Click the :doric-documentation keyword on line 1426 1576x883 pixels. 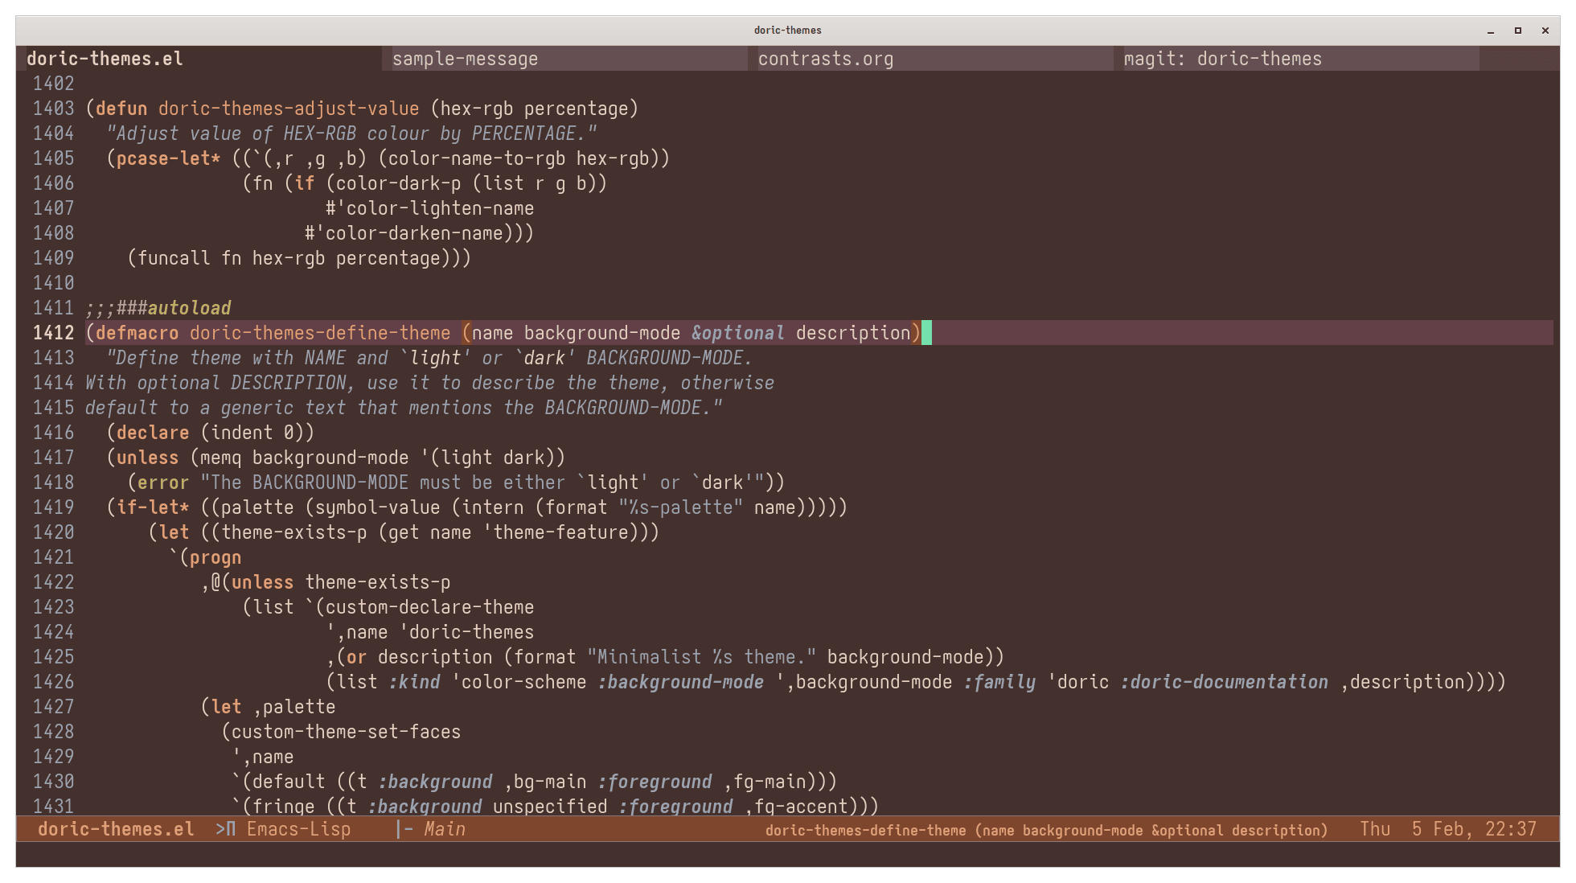coord(1224,682)
